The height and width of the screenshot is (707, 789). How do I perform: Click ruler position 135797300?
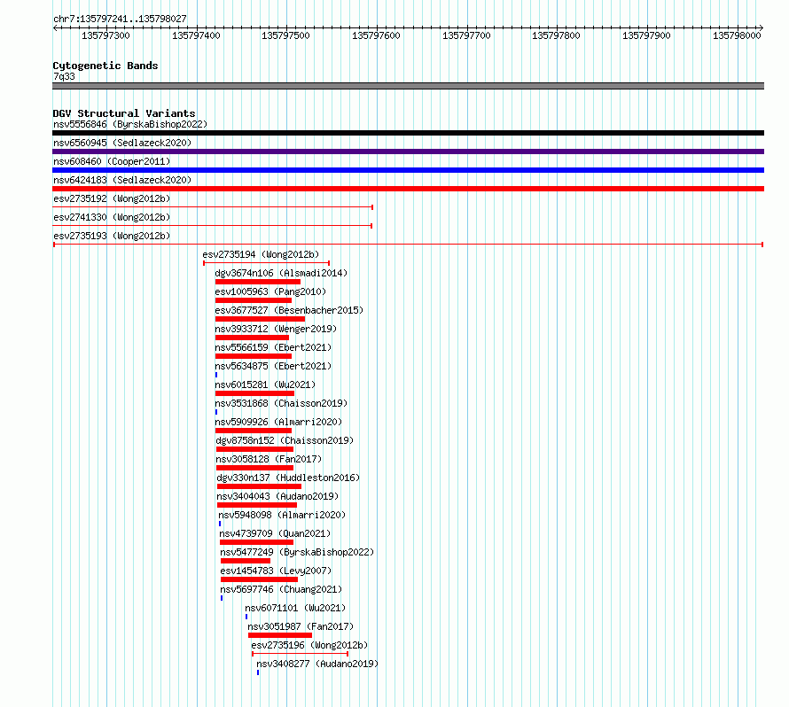coord(105,35)
